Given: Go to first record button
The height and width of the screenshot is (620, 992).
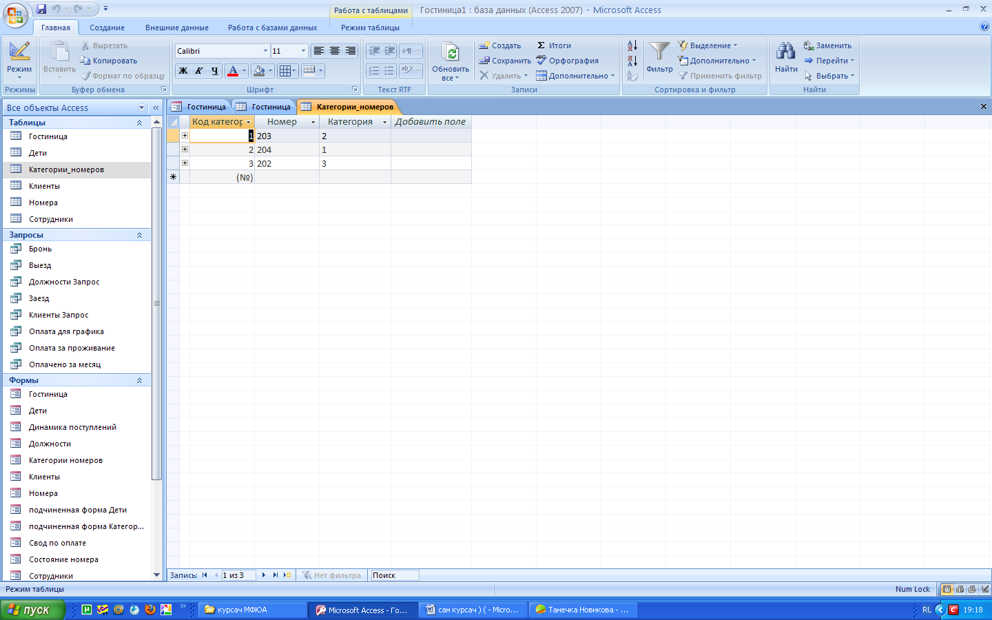Looking at the screenshot, I should point(205,575).
